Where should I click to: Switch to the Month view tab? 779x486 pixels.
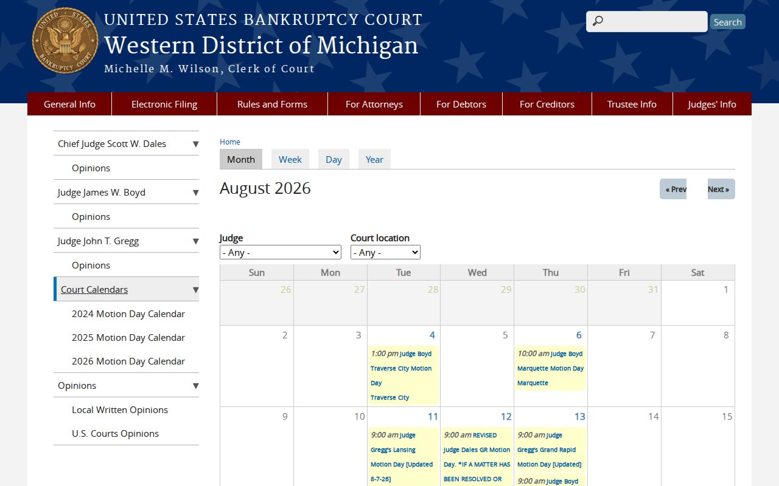pyautogui.click(x=241, y=159)
